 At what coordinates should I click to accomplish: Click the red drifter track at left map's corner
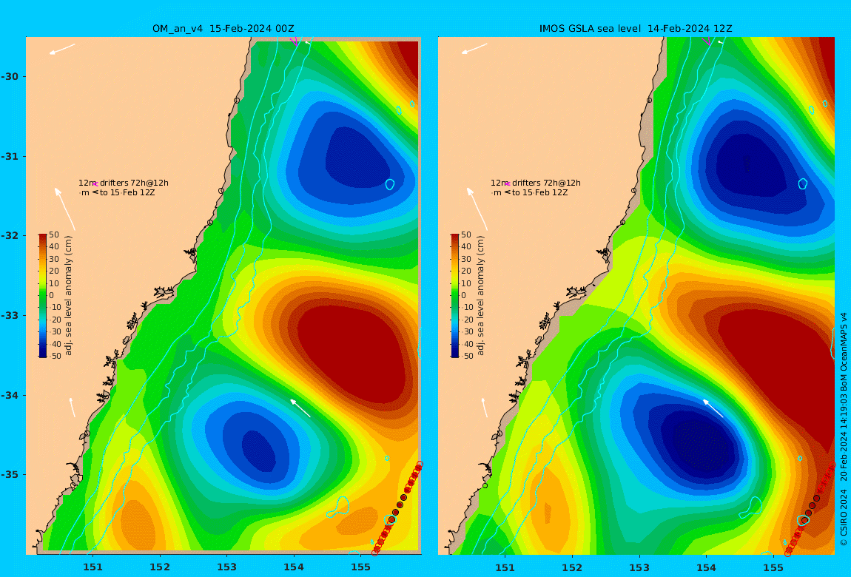tap(397, 509)
